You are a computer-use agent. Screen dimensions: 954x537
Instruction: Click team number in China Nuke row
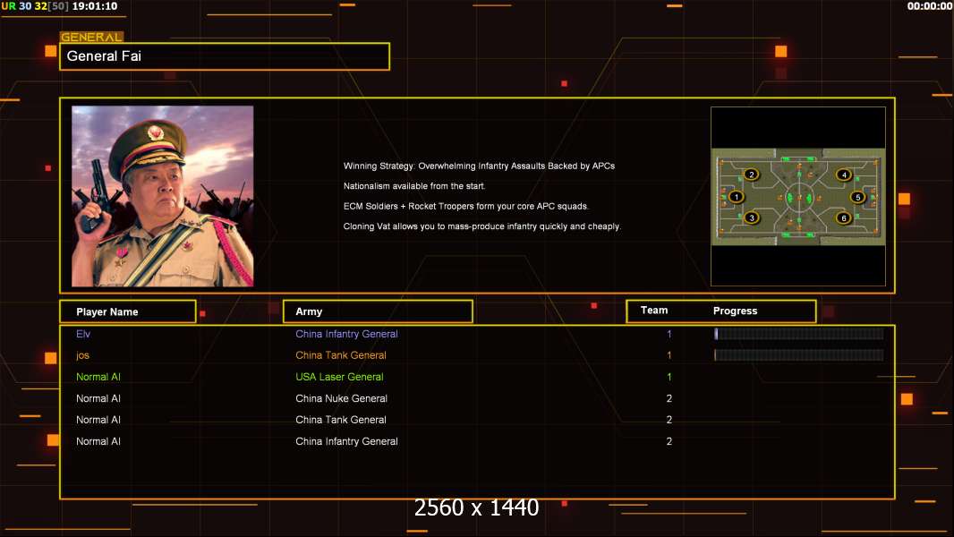coord(669,398)
